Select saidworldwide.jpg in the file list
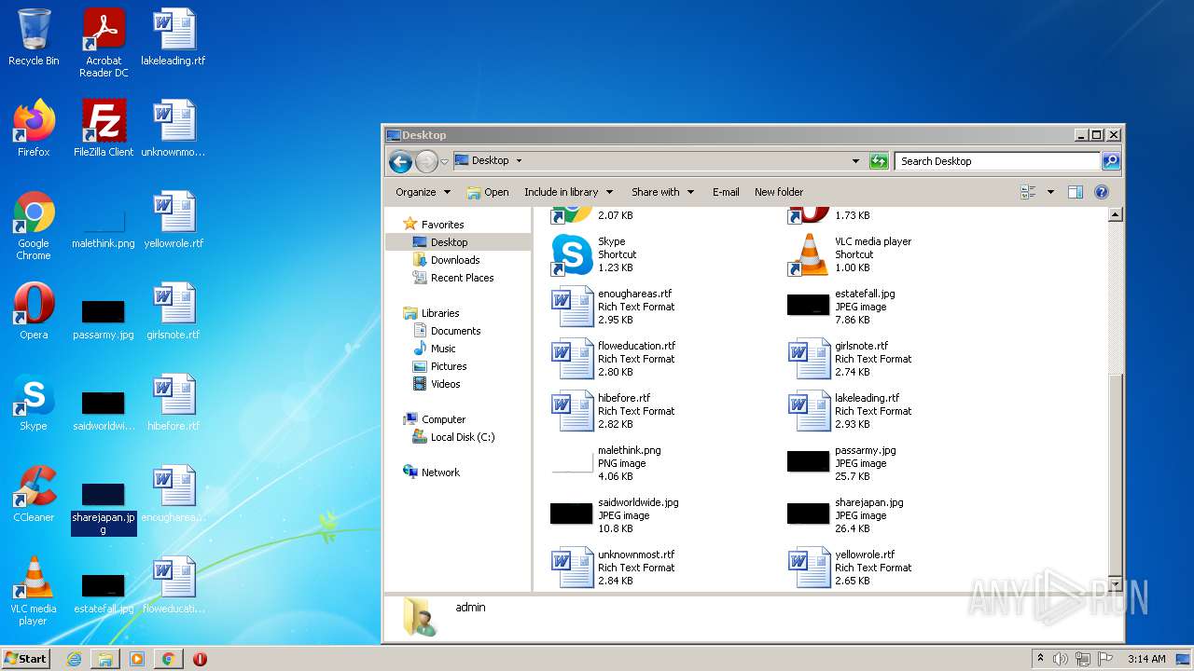The width and height of the screenshot is (1194, 671). pos(615,515)
